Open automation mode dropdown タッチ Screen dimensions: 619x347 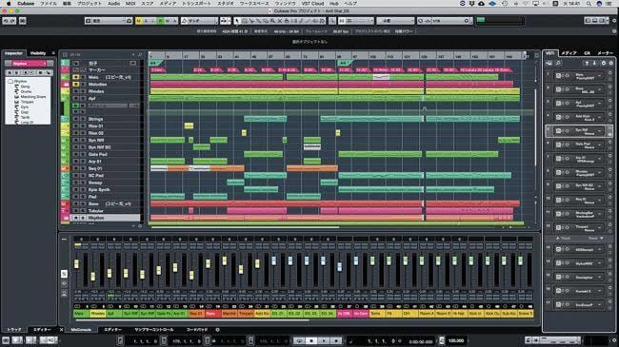[199, 21]
